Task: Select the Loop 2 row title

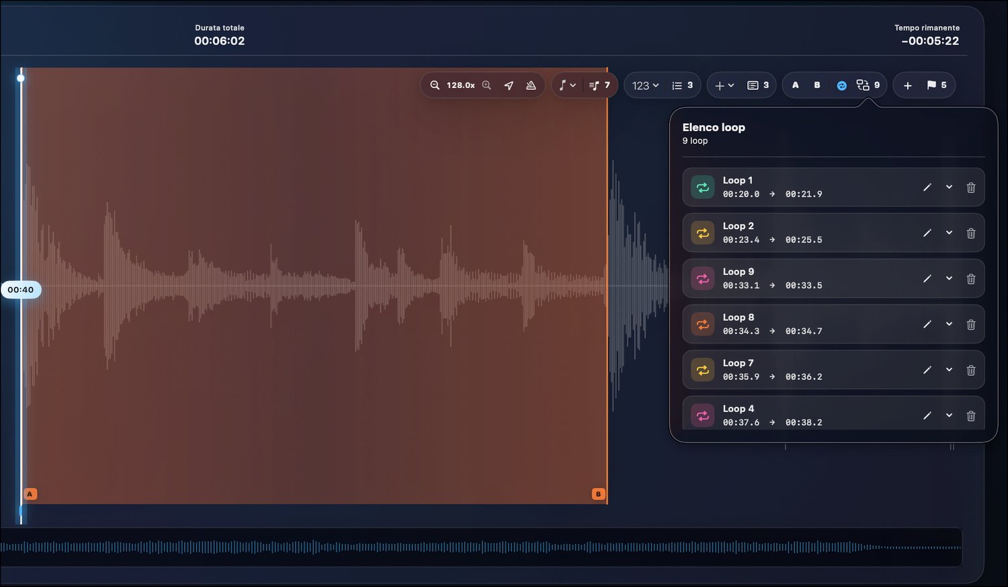Action: point(739,226)
